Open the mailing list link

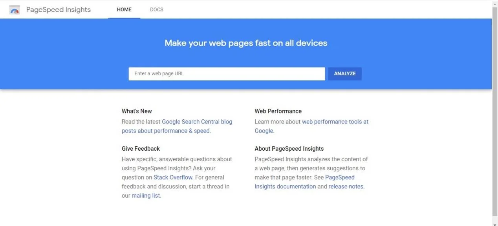tap(146, 195)
